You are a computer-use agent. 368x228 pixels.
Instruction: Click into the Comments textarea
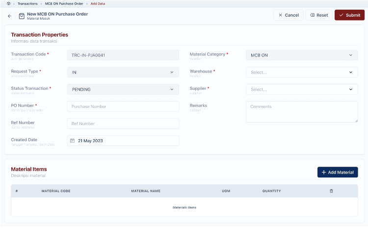point(302,112)
